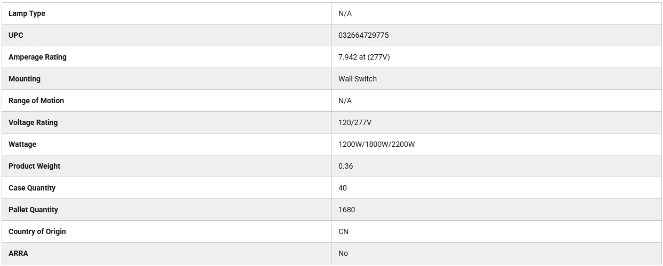This screenshot has height=266, width=663.
Task: Click the Voltage Rating label
Action: (33, 122)
